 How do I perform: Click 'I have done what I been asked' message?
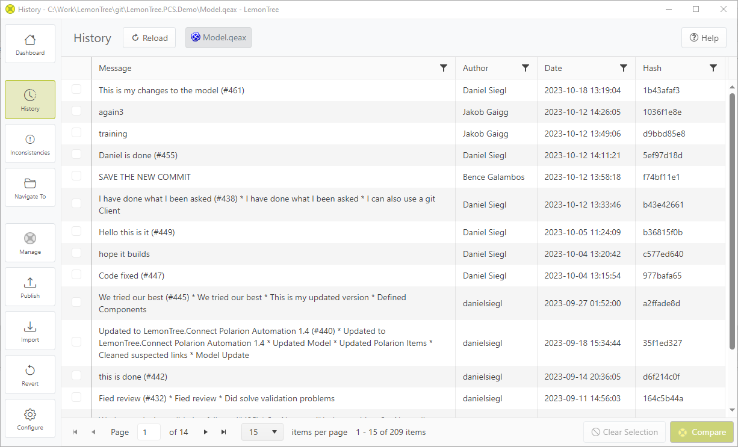[x=267, y=205]
